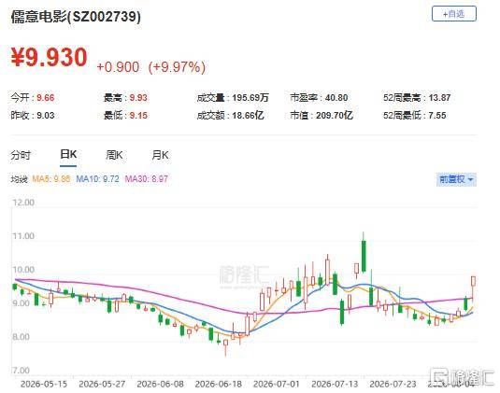Click the 2026-07-23 date axis label

click(393, 384)
